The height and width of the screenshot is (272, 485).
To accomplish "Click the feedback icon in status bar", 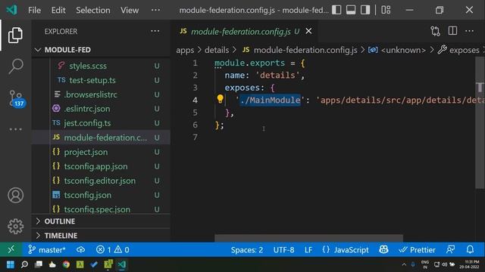I will pyautogui.click(x=450, y=249).
